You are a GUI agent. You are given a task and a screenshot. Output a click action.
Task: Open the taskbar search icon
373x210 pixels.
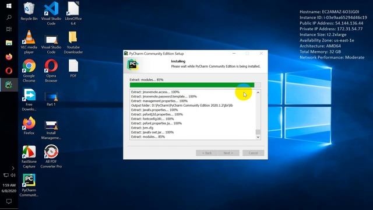click(9, 17)
